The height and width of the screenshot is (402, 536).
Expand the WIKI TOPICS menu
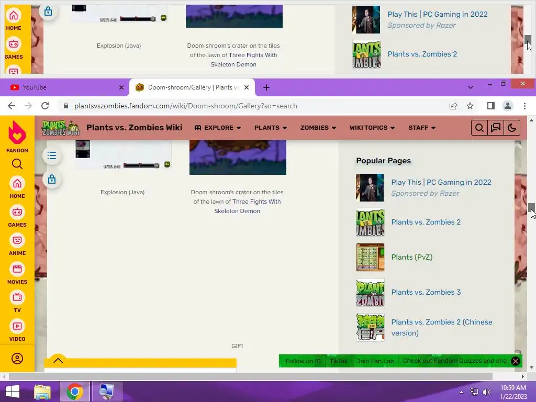pyautogui.click(x=372, y=128)
